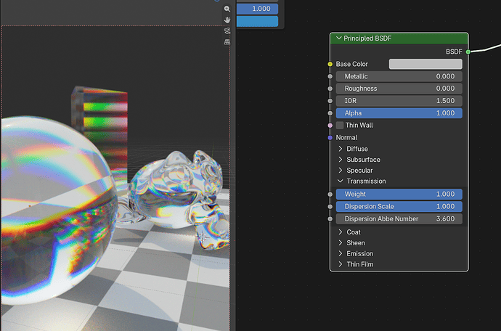Click the Normal label text
Viewport: 501px width, 331px height.
click(346, 138)
